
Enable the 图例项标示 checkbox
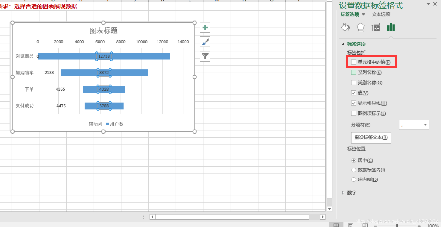point(353,113)
